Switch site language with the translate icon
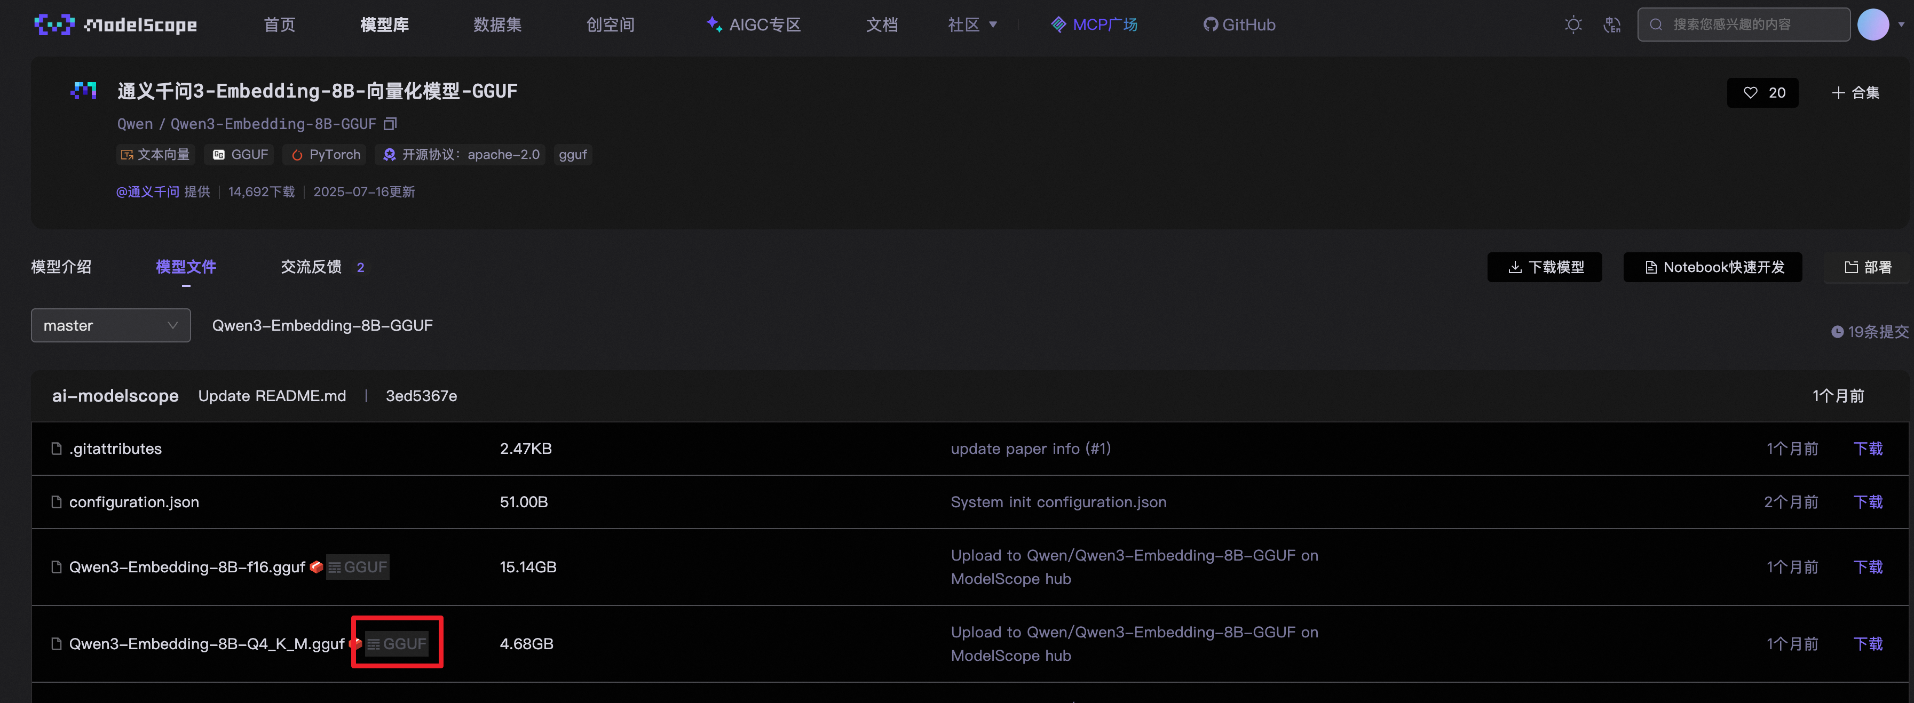1914x703 pixels. tap(1611, 25)
